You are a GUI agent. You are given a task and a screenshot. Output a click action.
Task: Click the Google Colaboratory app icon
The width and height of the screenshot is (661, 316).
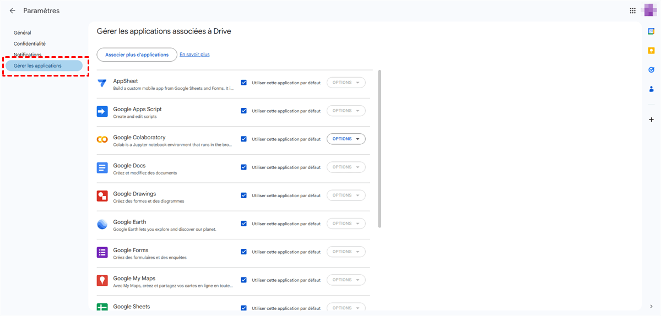(x=102, y=139)
